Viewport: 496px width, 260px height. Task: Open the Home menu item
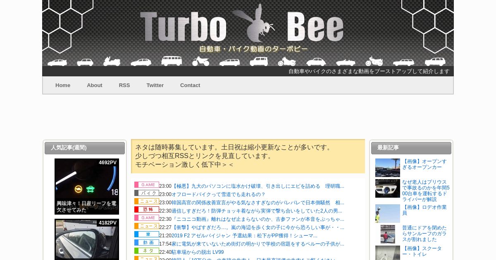63,85
